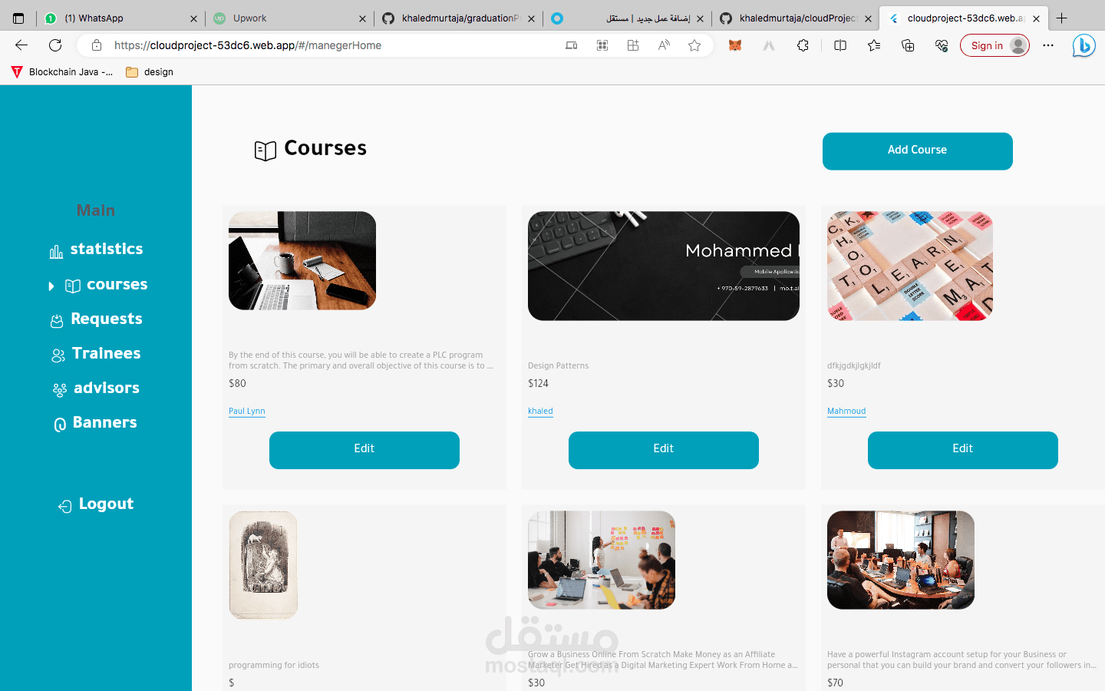This screenshot has width=1105, height=691.
Task: Click the Logout icon
Action: point(65,506)
